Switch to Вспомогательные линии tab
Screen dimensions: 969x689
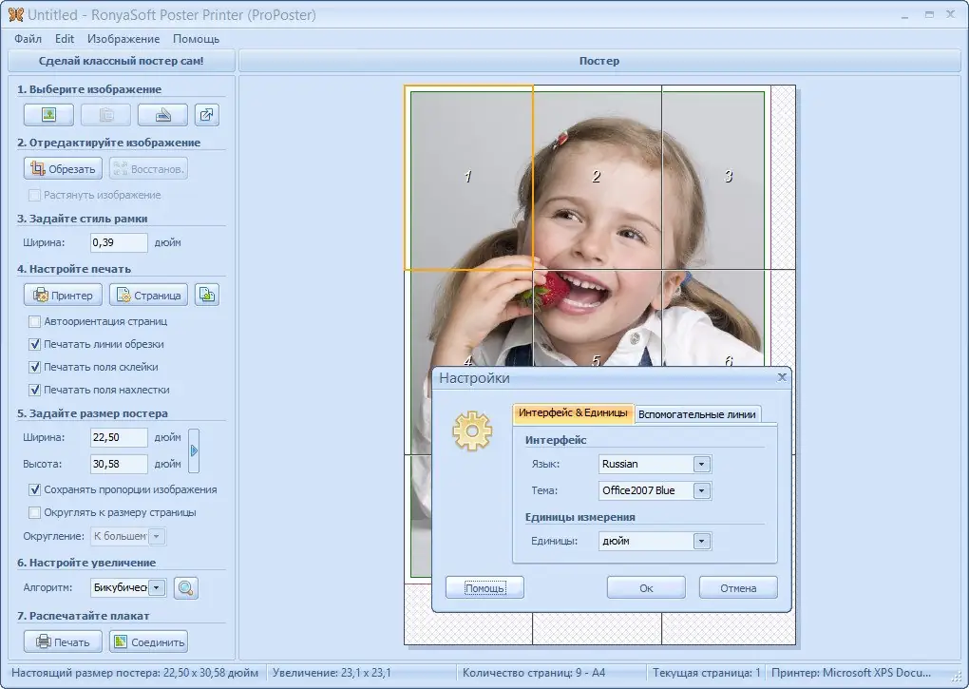coord(697,414)
